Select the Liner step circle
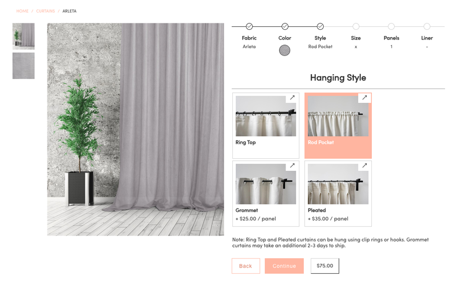This screenshot has height=288, width=452. tap(427, 26)
